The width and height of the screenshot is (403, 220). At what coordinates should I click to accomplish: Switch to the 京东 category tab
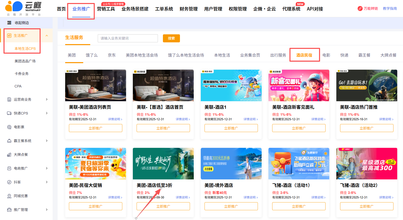click(112, 55)
